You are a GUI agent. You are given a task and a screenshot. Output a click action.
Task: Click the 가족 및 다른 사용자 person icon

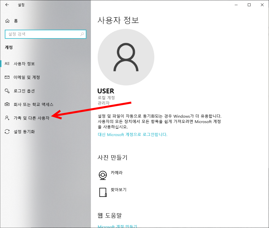pos(7,118)
